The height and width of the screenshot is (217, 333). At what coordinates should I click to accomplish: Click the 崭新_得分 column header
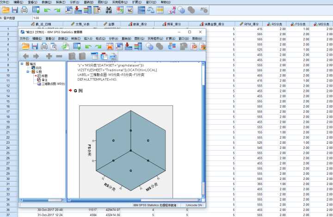point(138,24)
